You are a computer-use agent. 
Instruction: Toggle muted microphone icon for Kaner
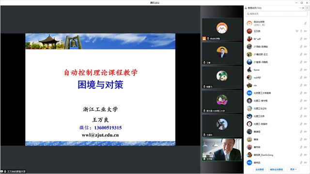[x=301, y=70]
